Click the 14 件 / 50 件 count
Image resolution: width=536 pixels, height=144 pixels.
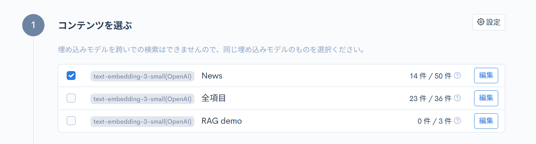[430, 76]
